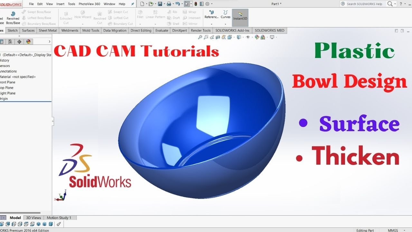Open the Edit menu

tap(40, 4)
